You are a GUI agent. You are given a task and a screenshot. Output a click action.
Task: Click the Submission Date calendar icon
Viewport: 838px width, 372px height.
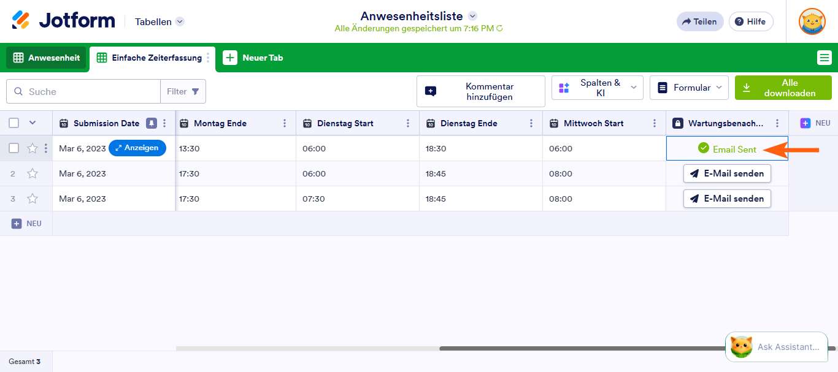[64, 123]
